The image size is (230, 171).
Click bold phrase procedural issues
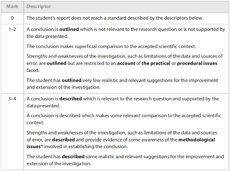(197, 63)
